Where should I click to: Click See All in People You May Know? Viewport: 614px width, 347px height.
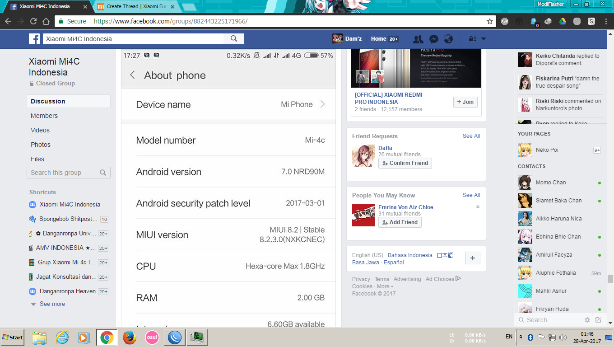click(x=471, y=195)
